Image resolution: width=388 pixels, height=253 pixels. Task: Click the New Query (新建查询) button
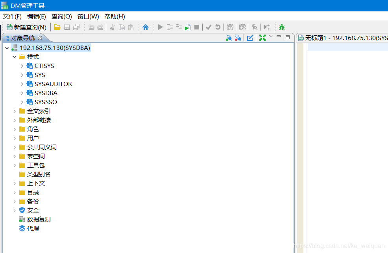click(26, 27)
